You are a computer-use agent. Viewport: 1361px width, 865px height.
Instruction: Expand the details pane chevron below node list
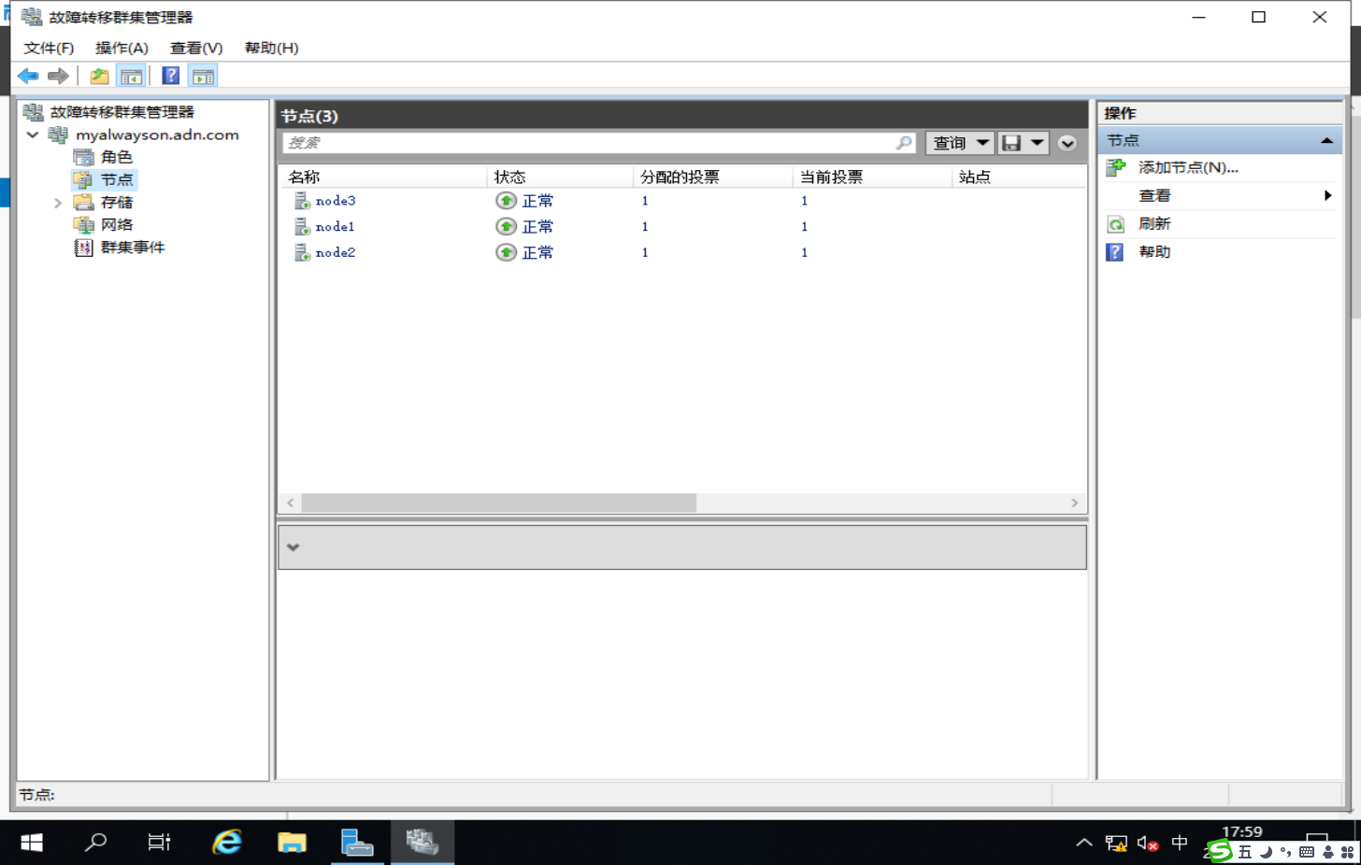[294, 547]
